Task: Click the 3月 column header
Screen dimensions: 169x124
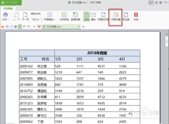Action: click(x=100, y=59)
